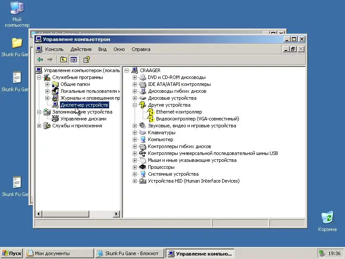Expand DVD и CD-ROM дисководы node
Viewport: 345px width, 259px height.
pos(135,78)
